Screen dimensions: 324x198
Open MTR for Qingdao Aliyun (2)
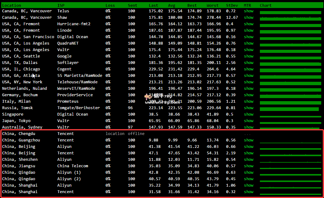(249, 179)
